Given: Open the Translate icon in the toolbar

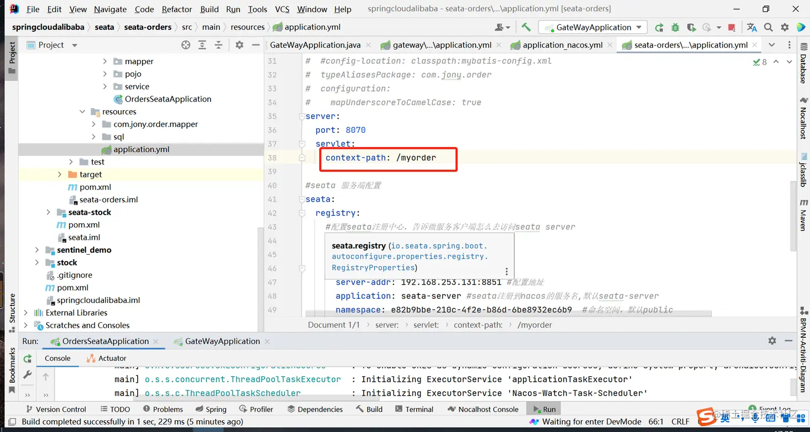Looking at the screenshot, I should pos(752,27).
